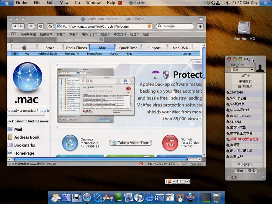Expand the 硬件论坛 bookmarks dropdown

coord(89,34)
